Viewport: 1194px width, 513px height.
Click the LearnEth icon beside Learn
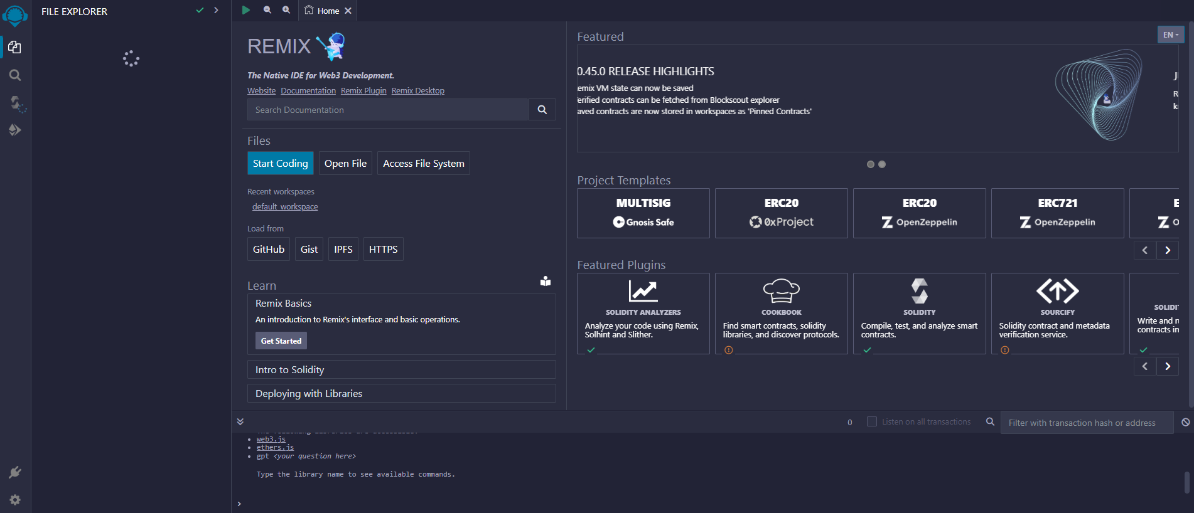coord(546,281)
